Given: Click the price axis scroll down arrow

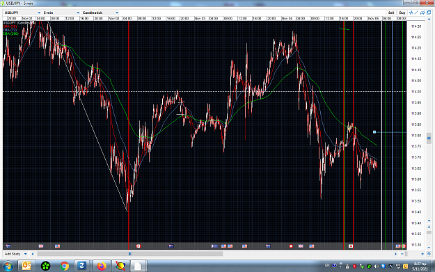Looking at the screenshot, I should pyautogui.click(x=429, y=221).
